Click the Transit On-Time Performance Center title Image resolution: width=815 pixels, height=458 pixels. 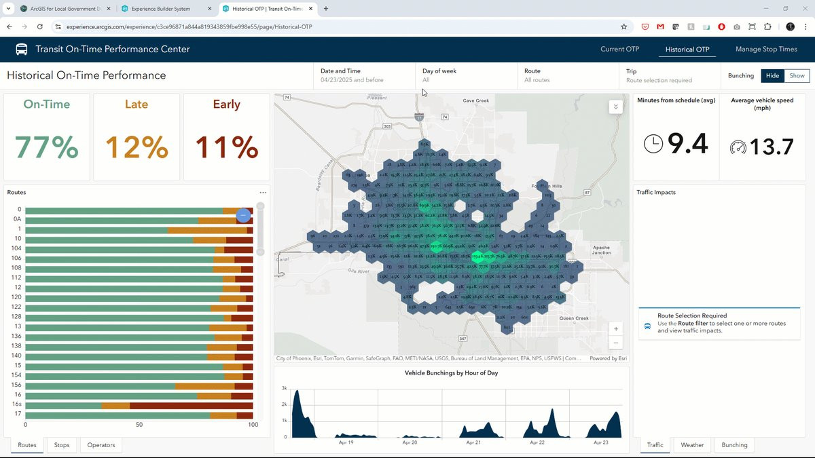[x=113, y=50]
